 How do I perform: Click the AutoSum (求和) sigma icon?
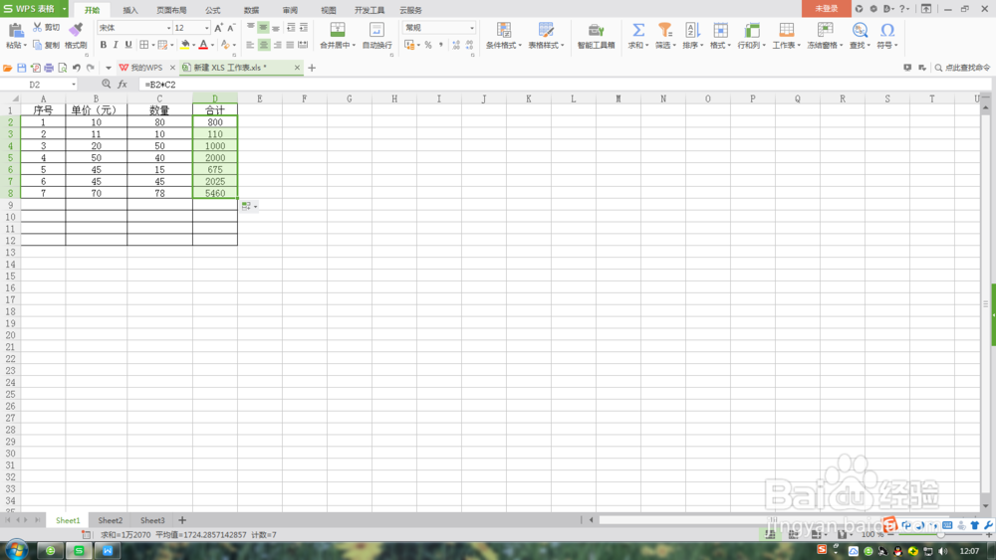click(637, 30)
